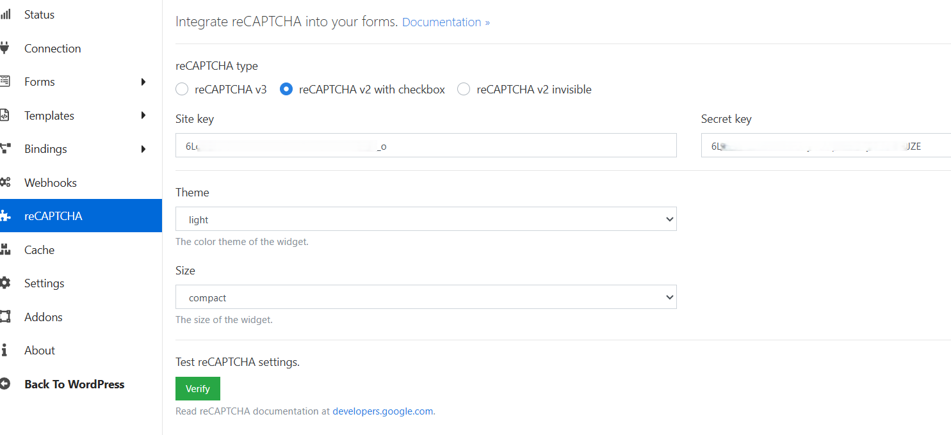Click the Back To WordPress arrow icon
Image resolution: width=951 pixels, height=435 pixels.
pos(5,384)
